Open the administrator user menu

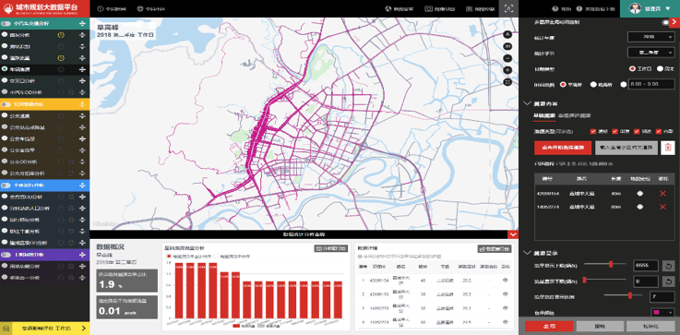click(650, 8)
